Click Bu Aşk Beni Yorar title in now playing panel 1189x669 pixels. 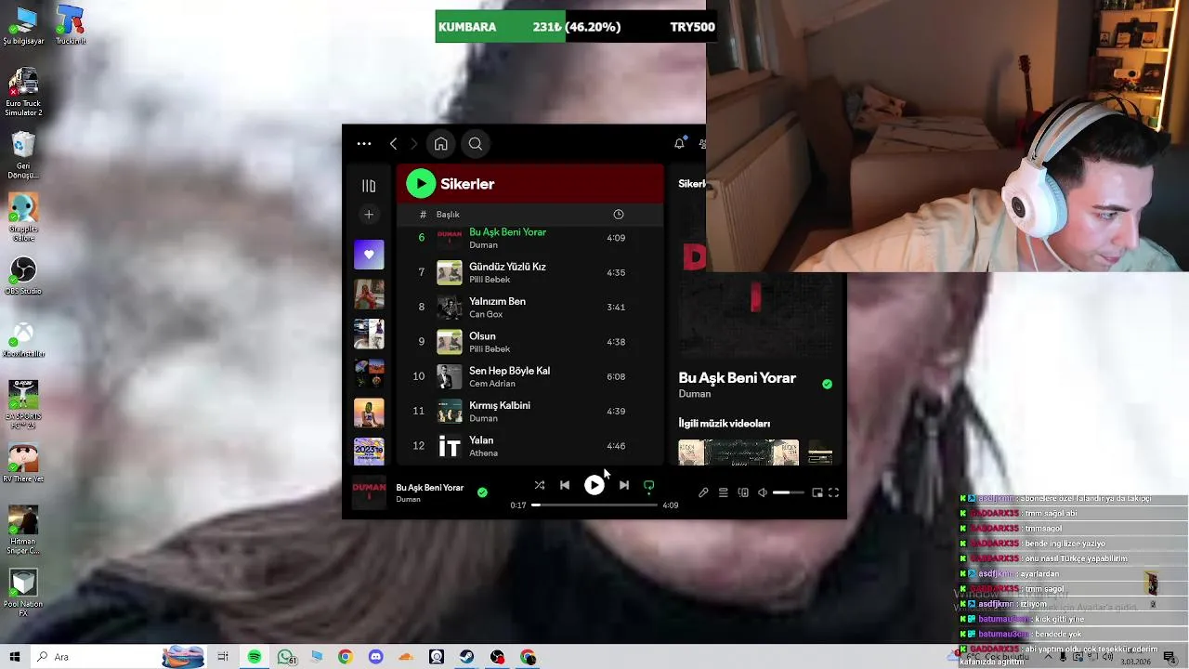pyautogui.click(x=737, y=378)
